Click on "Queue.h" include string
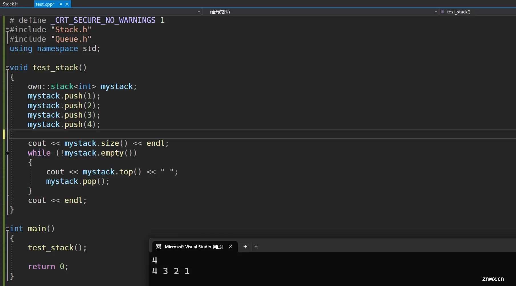 71,39
